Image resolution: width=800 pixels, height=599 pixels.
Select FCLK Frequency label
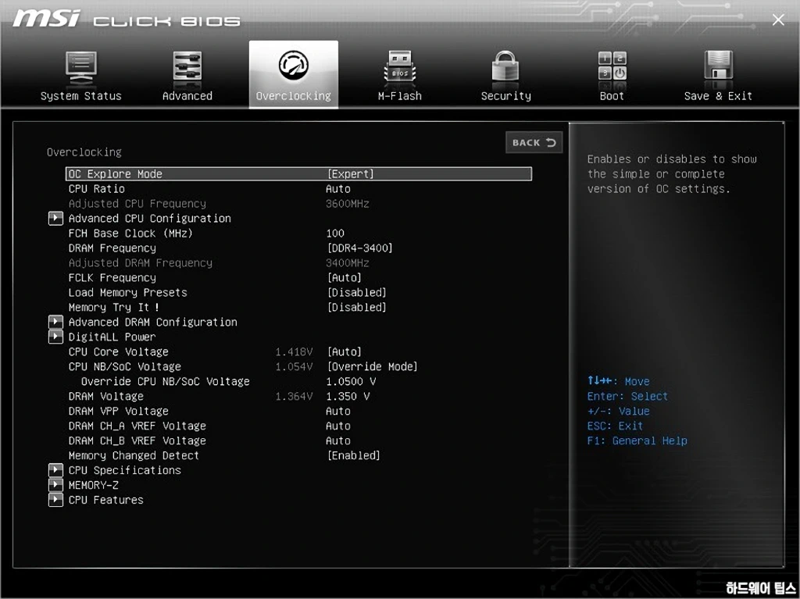pyautogui.click(x=112, y=277)
